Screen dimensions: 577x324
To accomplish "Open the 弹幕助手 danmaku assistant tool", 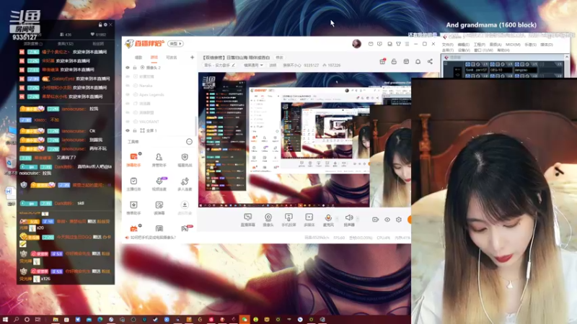I will [133, 160].
